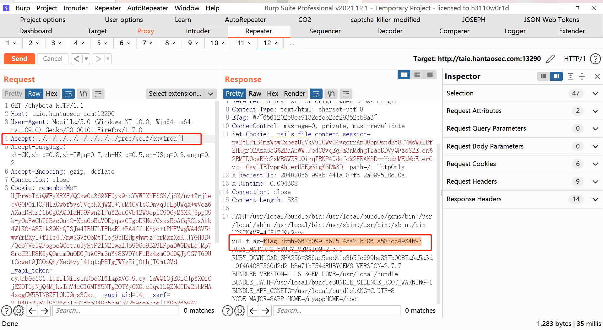Open the Project menu

(47, 8)
